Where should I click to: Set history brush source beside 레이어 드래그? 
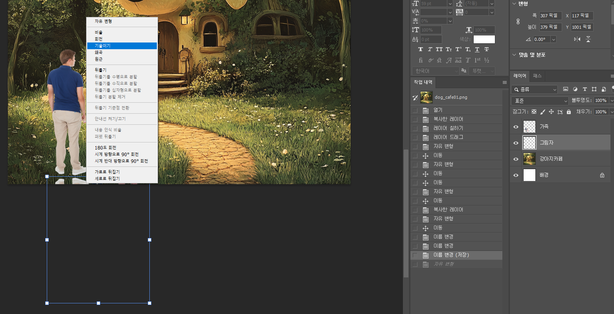[x=415, y=137]
